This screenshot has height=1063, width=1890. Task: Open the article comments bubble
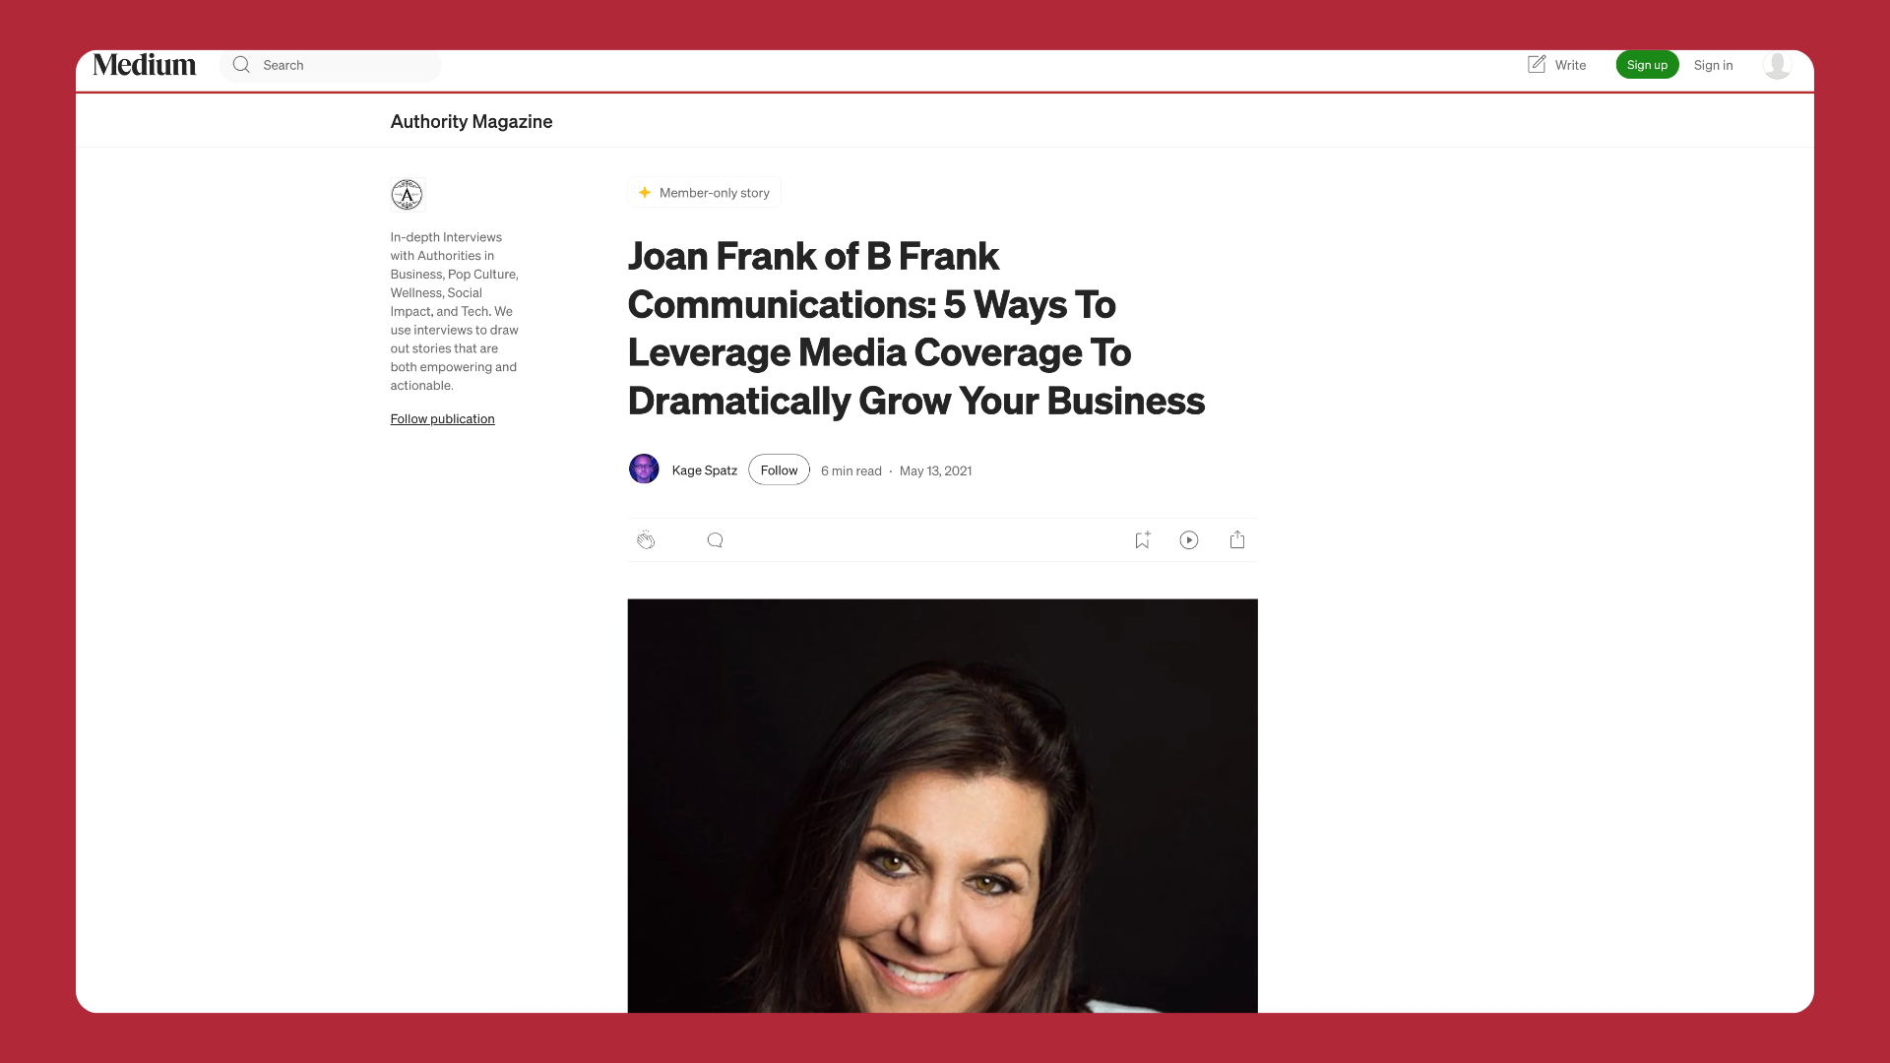click(x=716, y=539)
